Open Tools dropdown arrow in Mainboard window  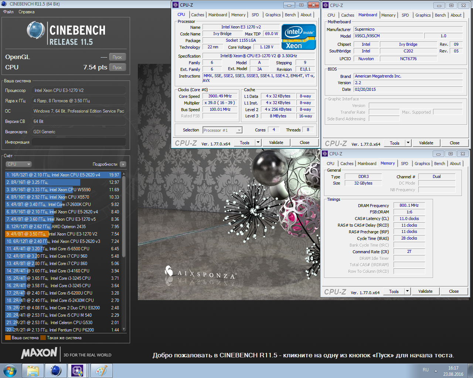[408, 143]
